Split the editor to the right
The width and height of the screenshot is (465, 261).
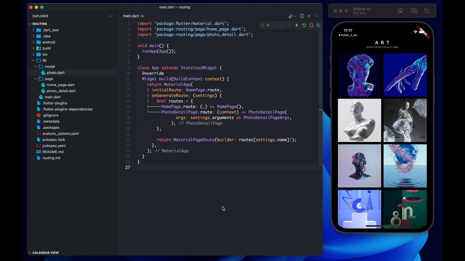coord(302,16)
